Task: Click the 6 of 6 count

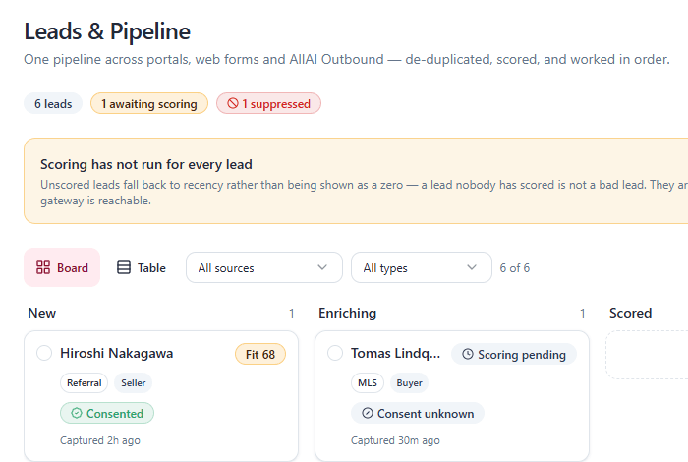Action: pyautogui.click(x=515, y=267)
